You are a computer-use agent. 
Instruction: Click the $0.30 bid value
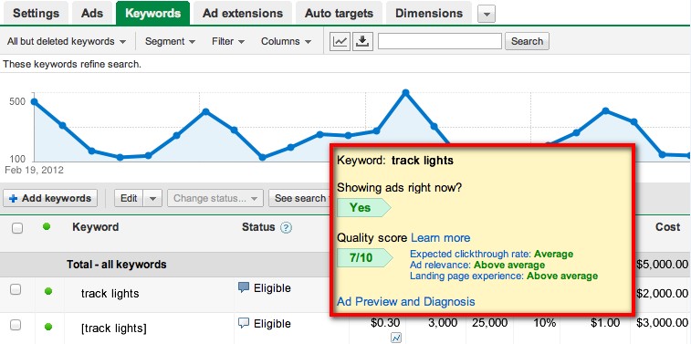pos(385,323)
